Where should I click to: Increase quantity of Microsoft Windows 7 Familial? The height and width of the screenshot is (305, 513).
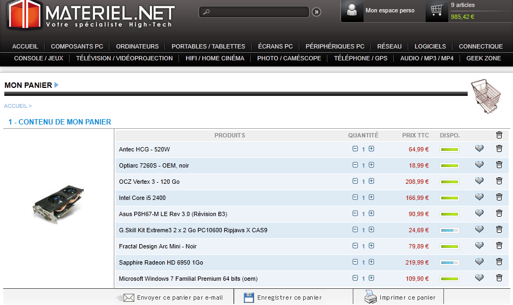372,279
